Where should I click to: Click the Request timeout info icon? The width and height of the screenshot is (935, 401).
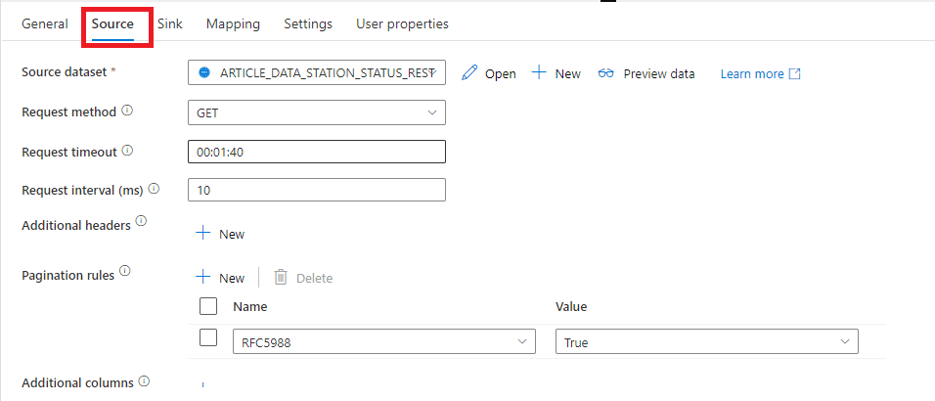127,152
